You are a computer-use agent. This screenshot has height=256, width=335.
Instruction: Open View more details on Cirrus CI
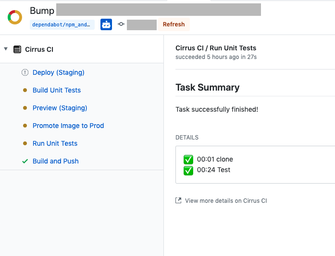tap(226, 200)
